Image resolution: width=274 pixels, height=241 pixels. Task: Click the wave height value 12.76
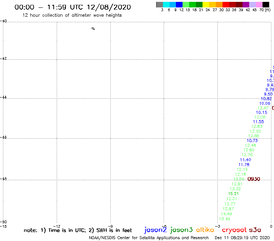[247, 155]
